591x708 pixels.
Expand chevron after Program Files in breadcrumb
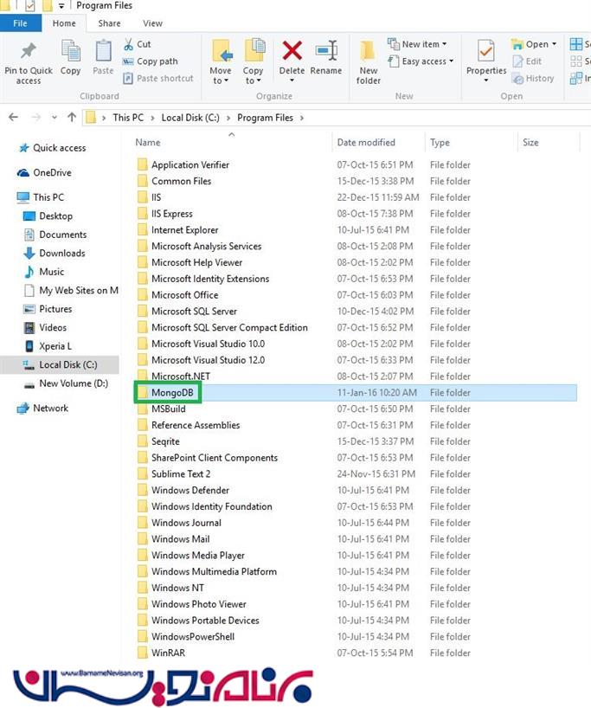tap(302, 119)
